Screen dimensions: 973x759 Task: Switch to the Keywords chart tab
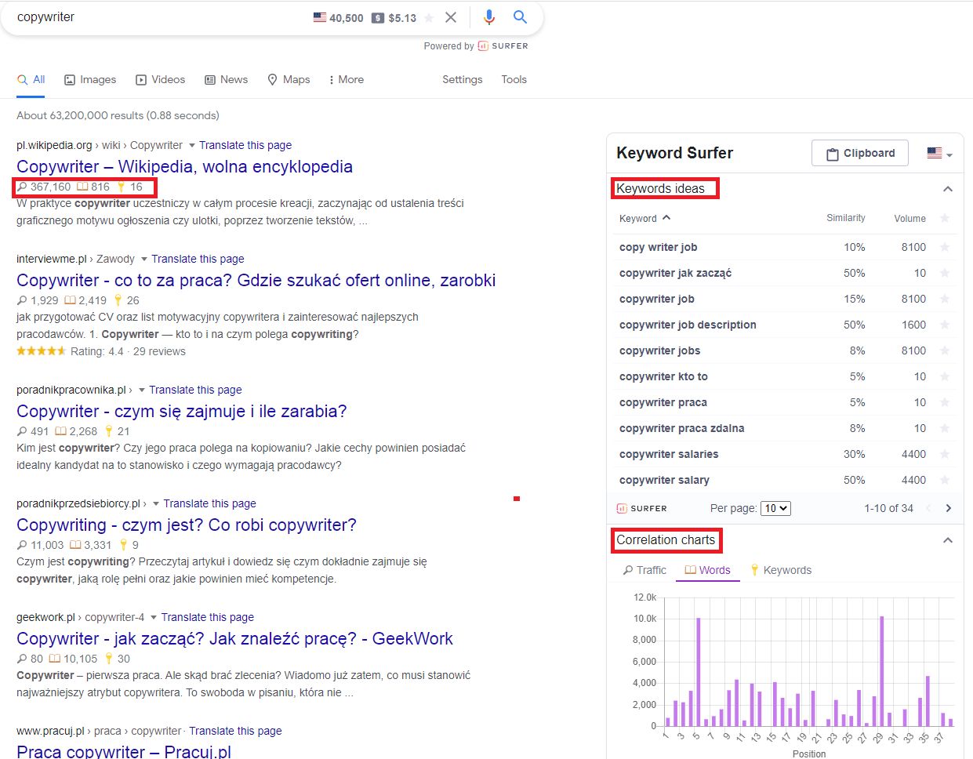pyautogui.click(x=781, y=570)
